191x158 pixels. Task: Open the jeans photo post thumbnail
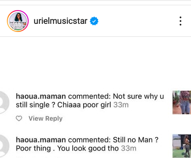[182, 103]
